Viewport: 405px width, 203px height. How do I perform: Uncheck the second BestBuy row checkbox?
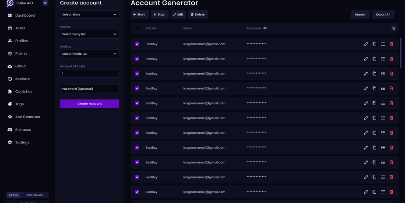click(137, 59)
